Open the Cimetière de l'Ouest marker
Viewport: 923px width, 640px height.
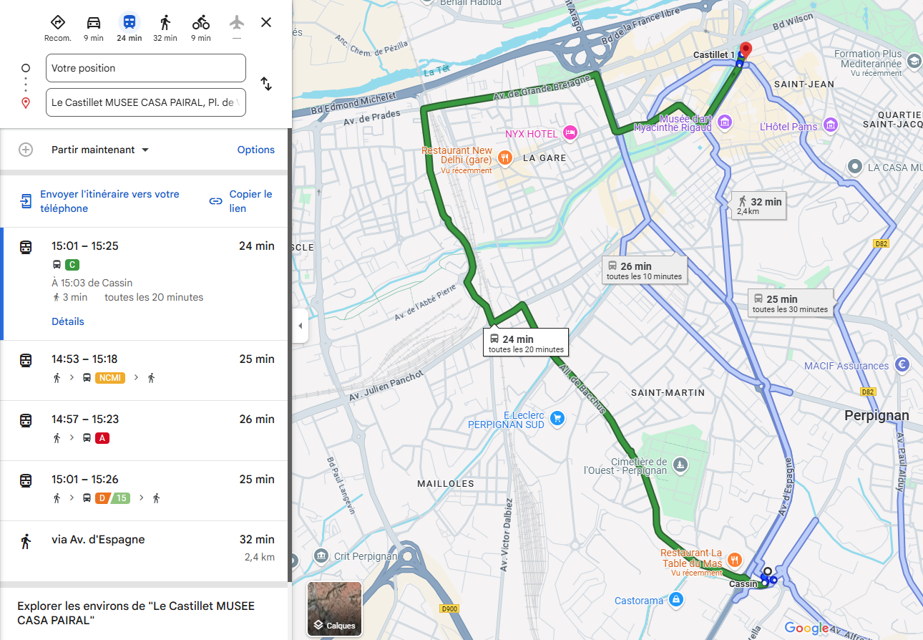(x=680, y=465)
